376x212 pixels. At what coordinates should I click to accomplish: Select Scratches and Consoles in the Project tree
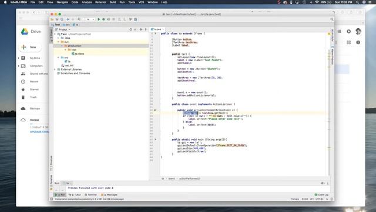tap(73, 73)
